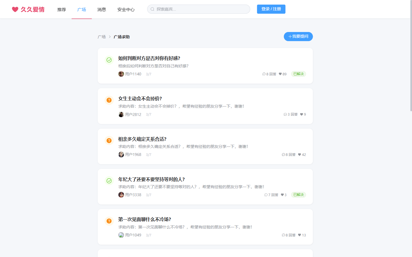Click description 相亲后如何判断对方是否对自己有好感?
412x257 pixels.
(153, 66)
